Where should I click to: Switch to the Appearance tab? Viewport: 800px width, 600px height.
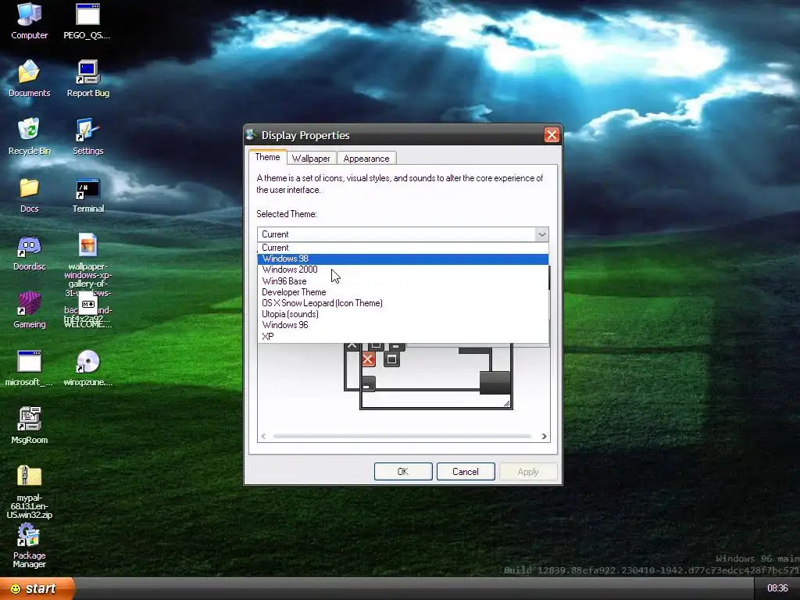click(366, 158)
